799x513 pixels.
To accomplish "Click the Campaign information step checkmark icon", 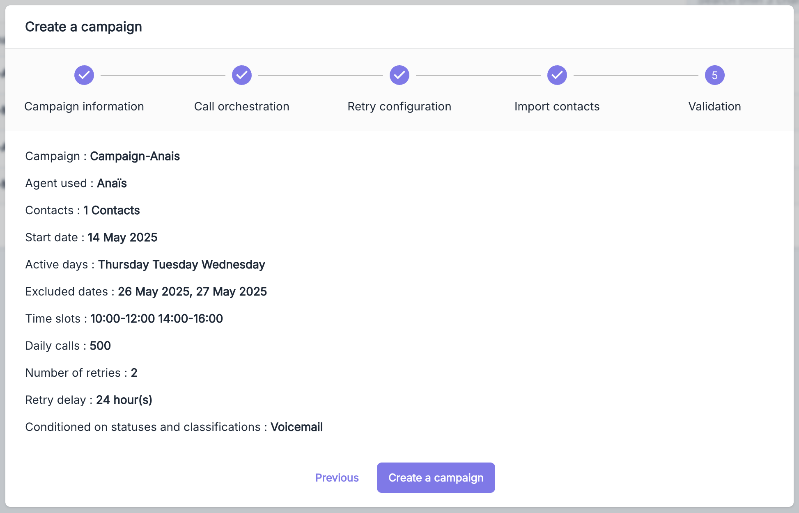I will (x=84, y=75).
